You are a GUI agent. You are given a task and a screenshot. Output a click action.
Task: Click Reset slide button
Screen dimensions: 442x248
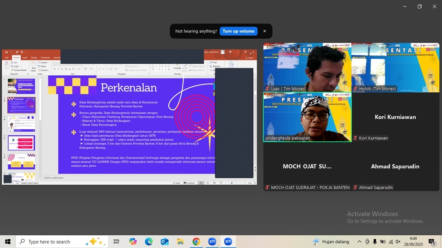click(42, 67)
